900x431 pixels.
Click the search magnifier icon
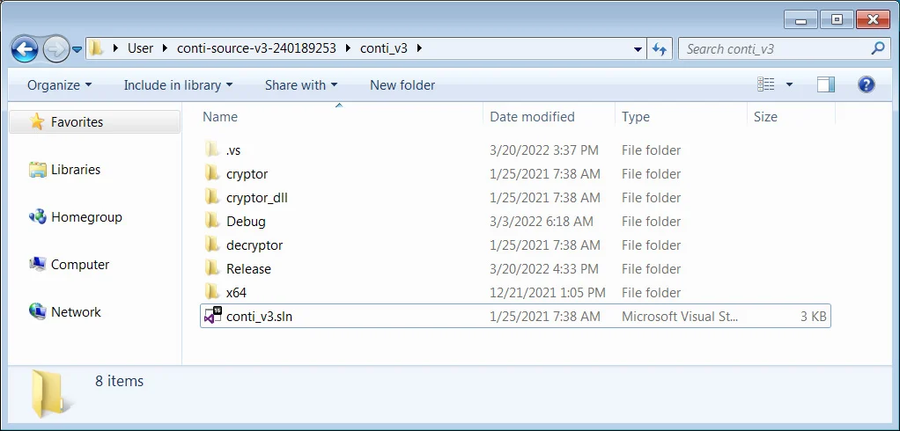point(878,49)
